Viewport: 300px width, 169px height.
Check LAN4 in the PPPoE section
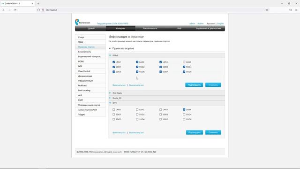[184, 62]
